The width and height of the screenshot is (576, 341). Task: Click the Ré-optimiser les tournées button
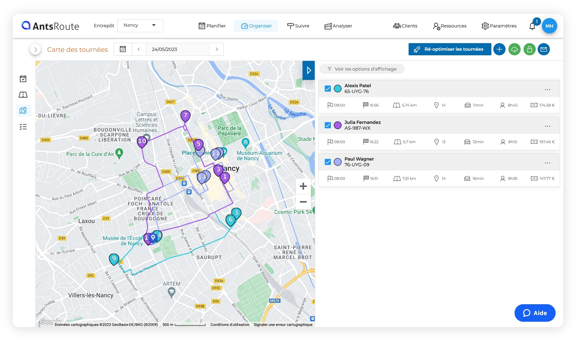449,49
